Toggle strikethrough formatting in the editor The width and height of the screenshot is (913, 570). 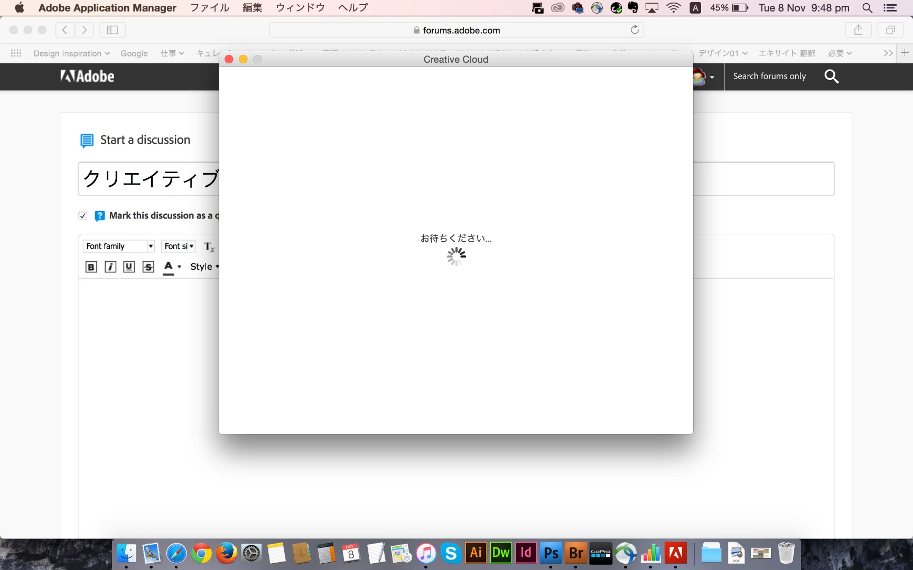click(148, 267)
